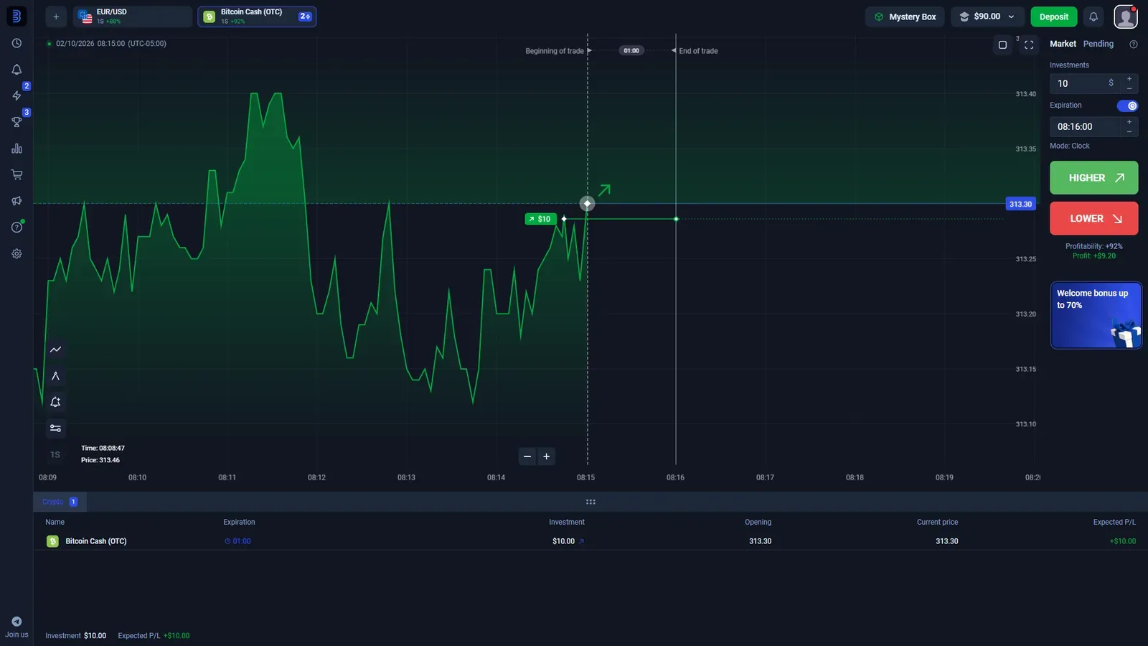1148x646 pixels.
Task: Open the lightning bolt signals icon
Action: 17,95
